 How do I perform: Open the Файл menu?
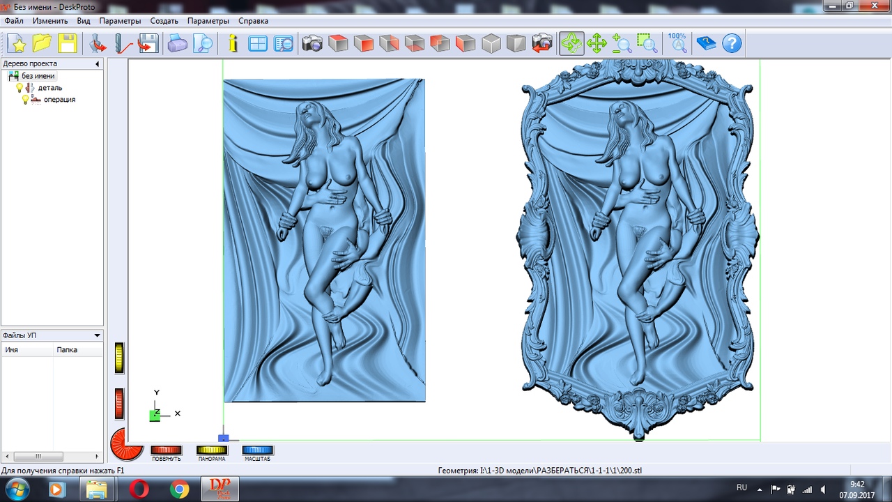click(14, 21)
